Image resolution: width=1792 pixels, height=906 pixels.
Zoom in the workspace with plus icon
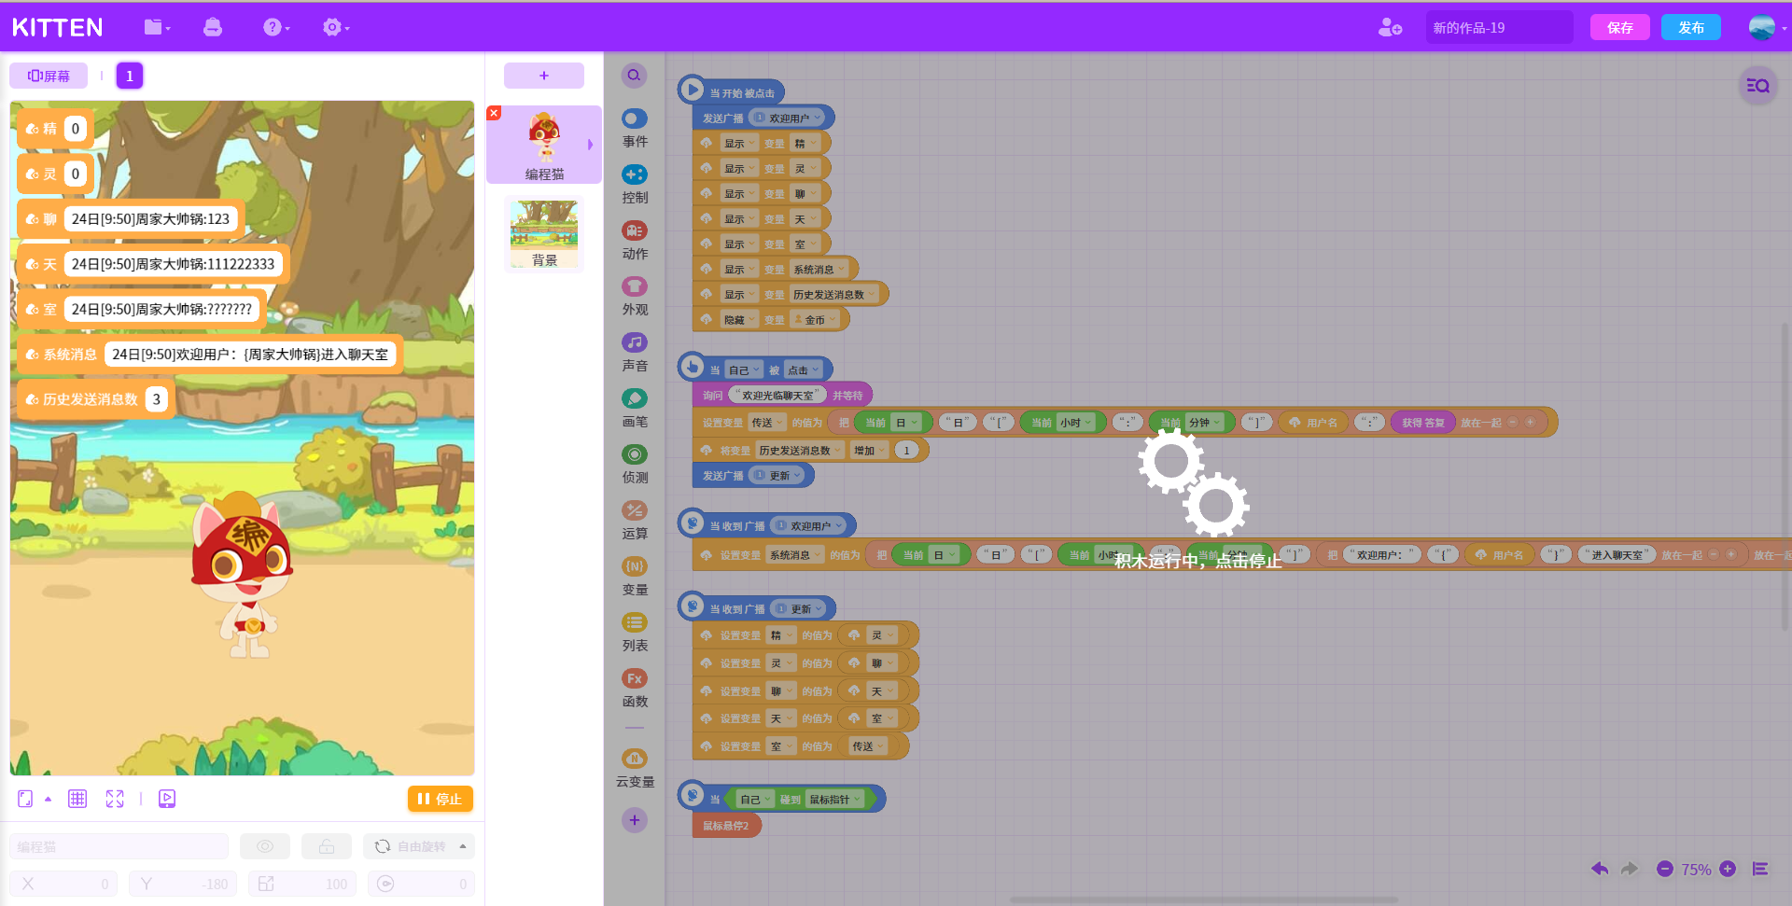pos(1728,869)
